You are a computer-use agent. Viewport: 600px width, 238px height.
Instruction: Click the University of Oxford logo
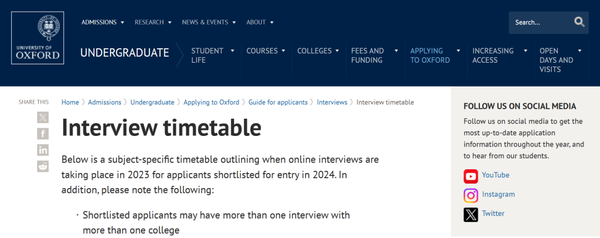[x=38, y=38]
